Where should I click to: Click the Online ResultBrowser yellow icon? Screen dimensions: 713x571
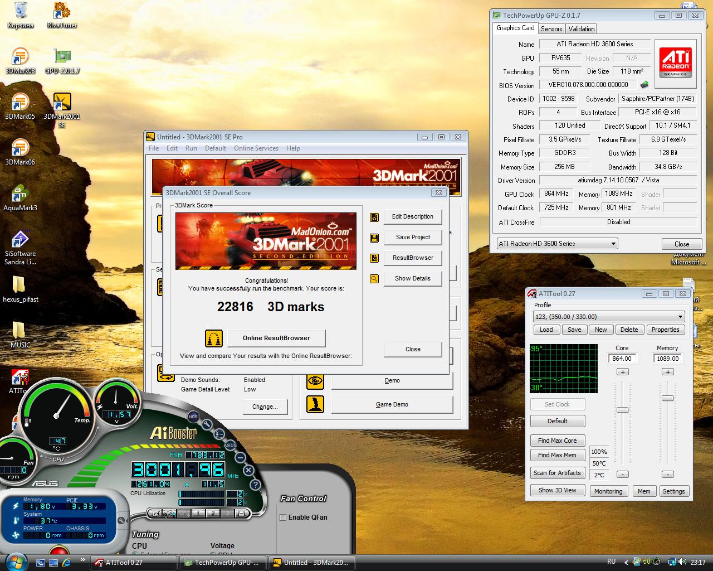coord(214,338)
